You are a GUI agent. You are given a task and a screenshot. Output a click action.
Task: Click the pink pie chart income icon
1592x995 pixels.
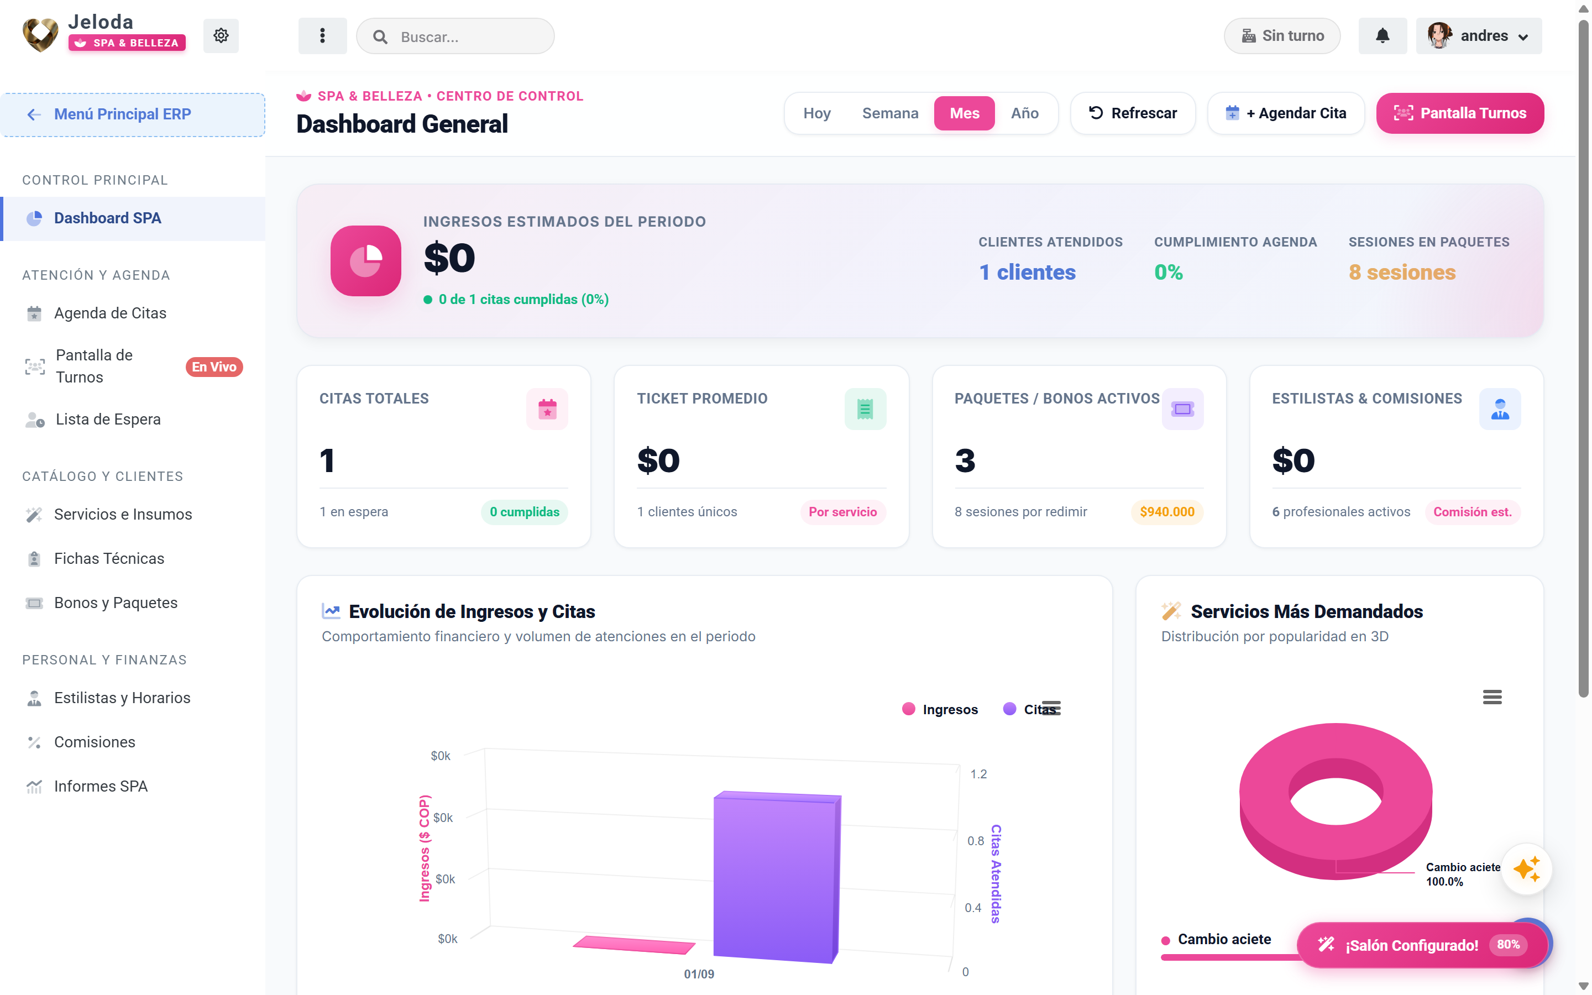(x=366, y=260)
